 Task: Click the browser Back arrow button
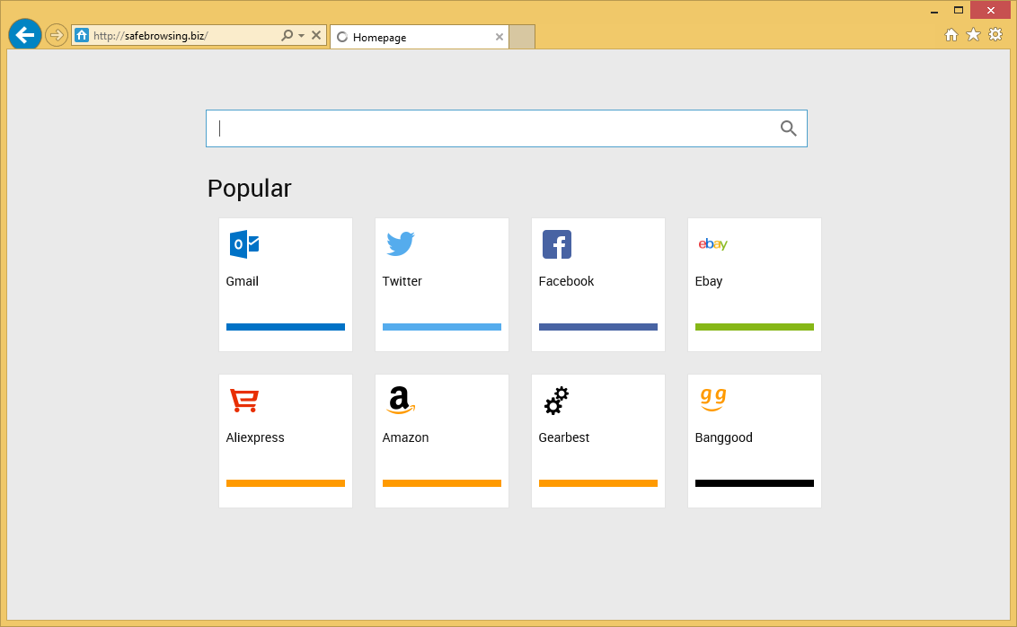[25, 35]
